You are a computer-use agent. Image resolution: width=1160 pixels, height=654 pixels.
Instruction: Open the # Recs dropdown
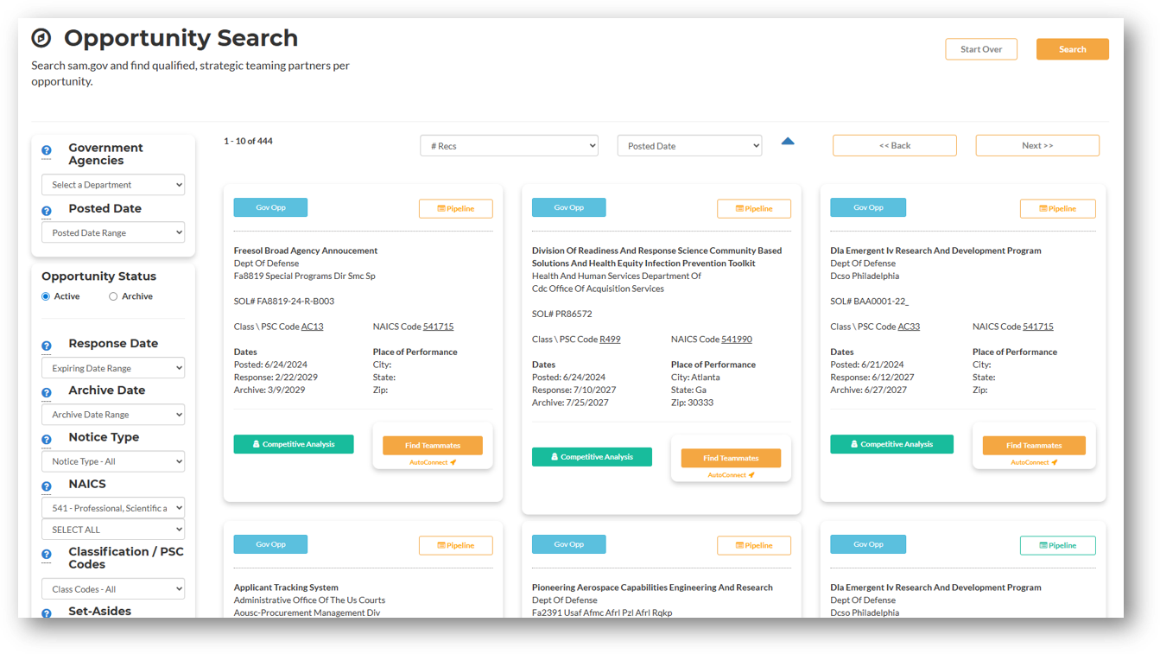coord(509,145)
